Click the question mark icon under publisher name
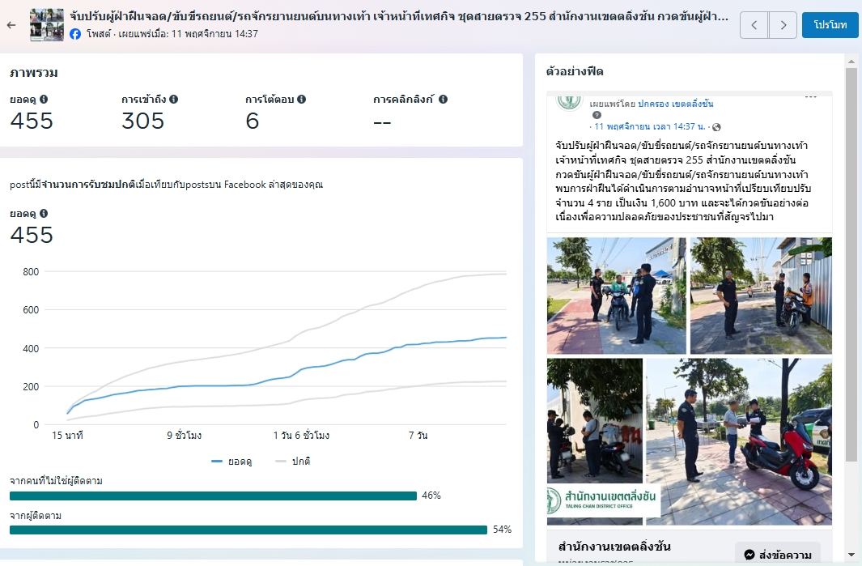Viewport: 862px width, 566px height. pos(597,115)
